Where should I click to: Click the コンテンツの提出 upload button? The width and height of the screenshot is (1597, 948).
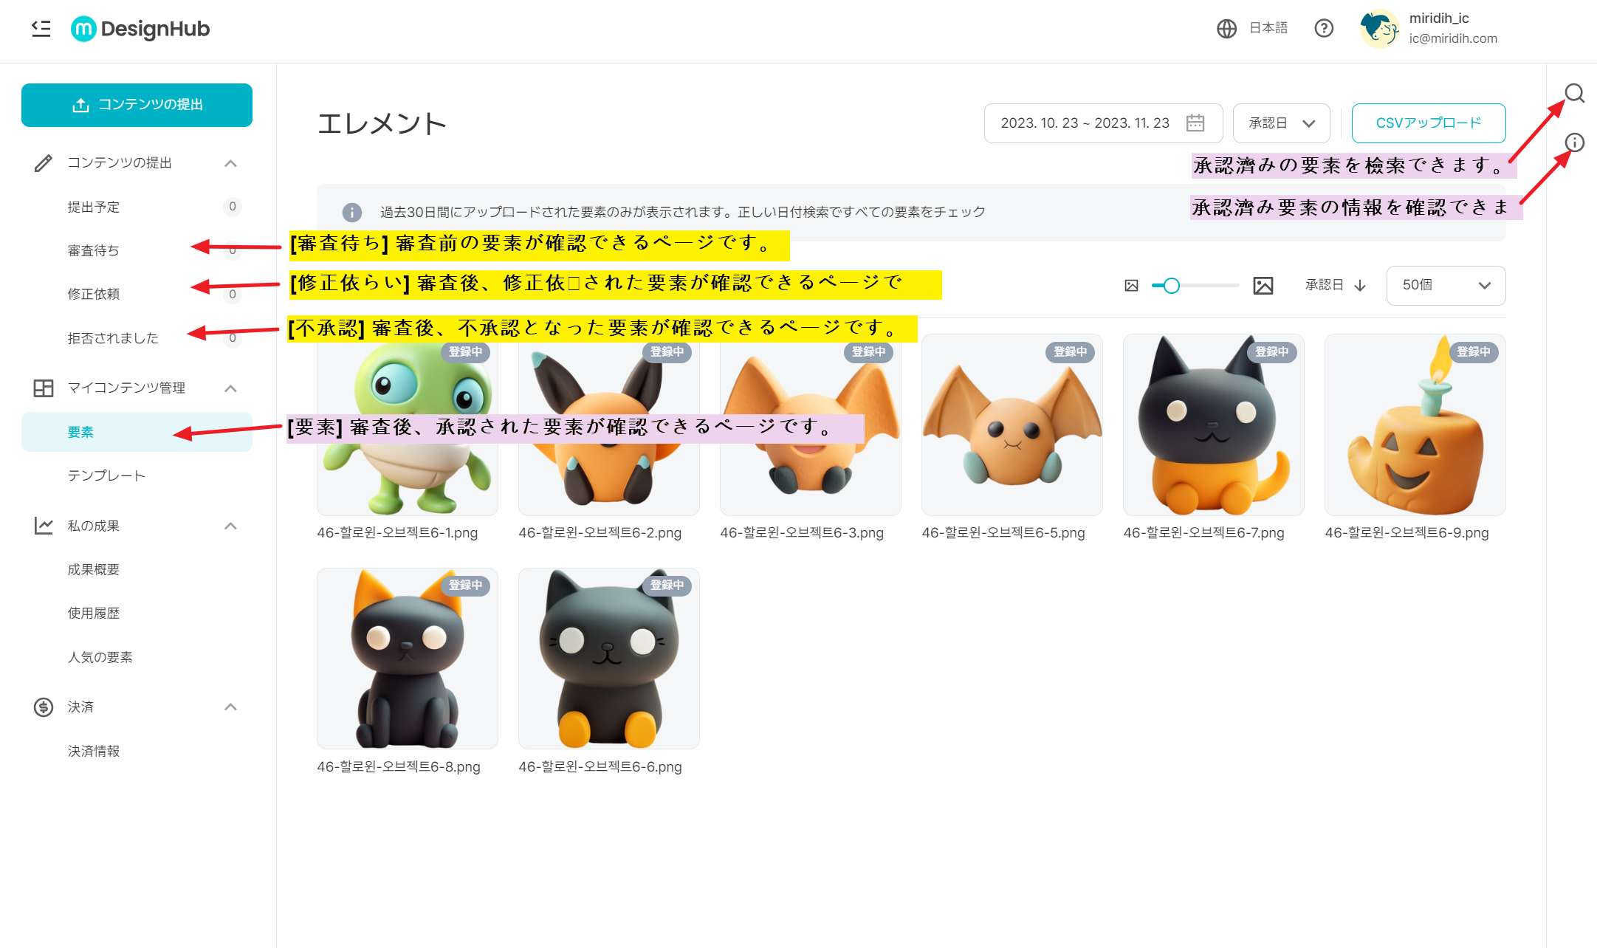[137, 104]
